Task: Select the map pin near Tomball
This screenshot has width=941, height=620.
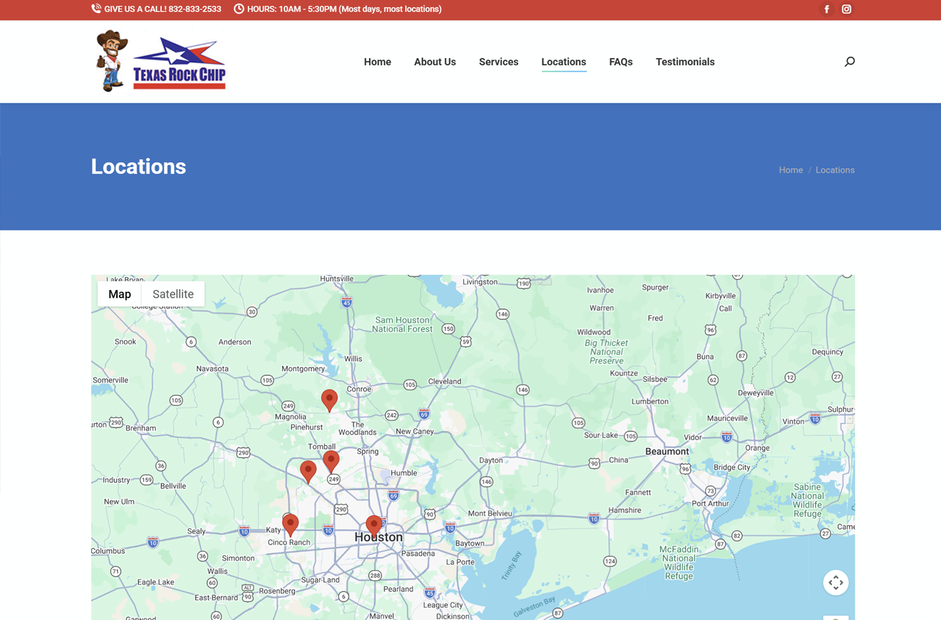Action: pos(332,461)
